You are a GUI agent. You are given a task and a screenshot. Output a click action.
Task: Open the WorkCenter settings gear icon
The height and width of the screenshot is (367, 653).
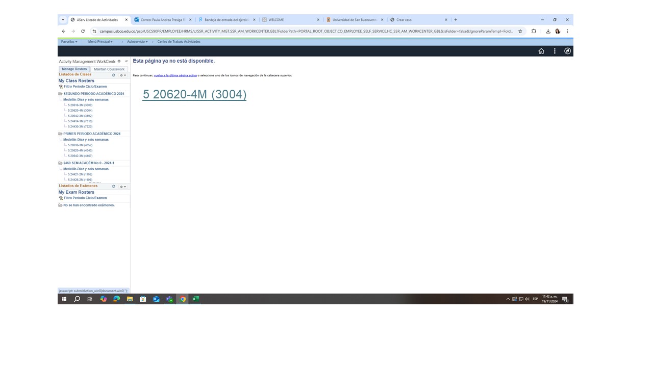[119, 61]
